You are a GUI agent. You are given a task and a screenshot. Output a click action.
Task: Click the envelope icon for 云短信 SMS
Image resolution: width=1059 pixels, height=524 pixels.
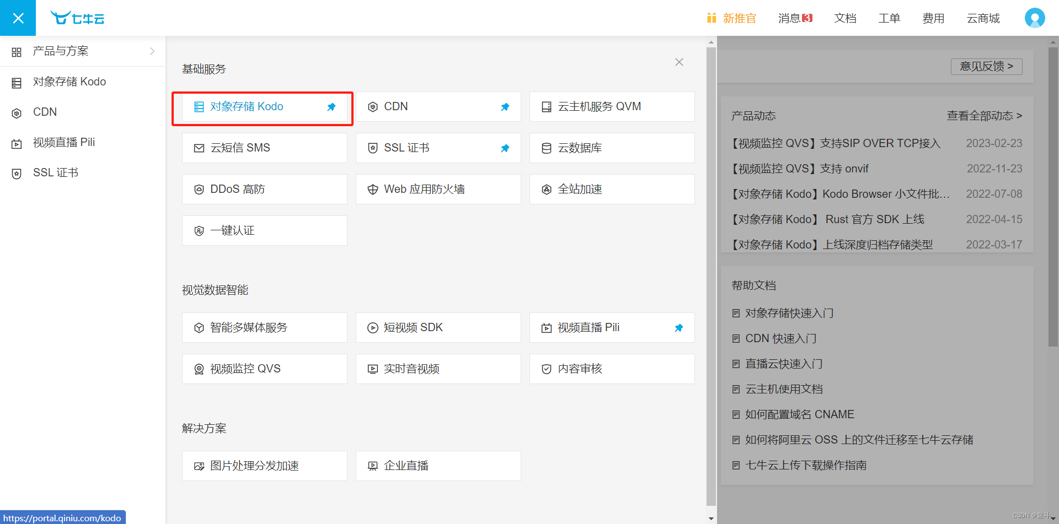199,148
